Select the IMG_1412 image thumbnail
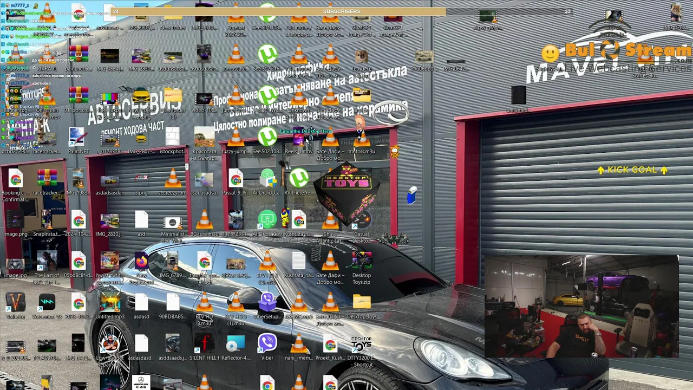Image resolution: width=693 pixels, height=390 pixels. [x=78, y=347]
